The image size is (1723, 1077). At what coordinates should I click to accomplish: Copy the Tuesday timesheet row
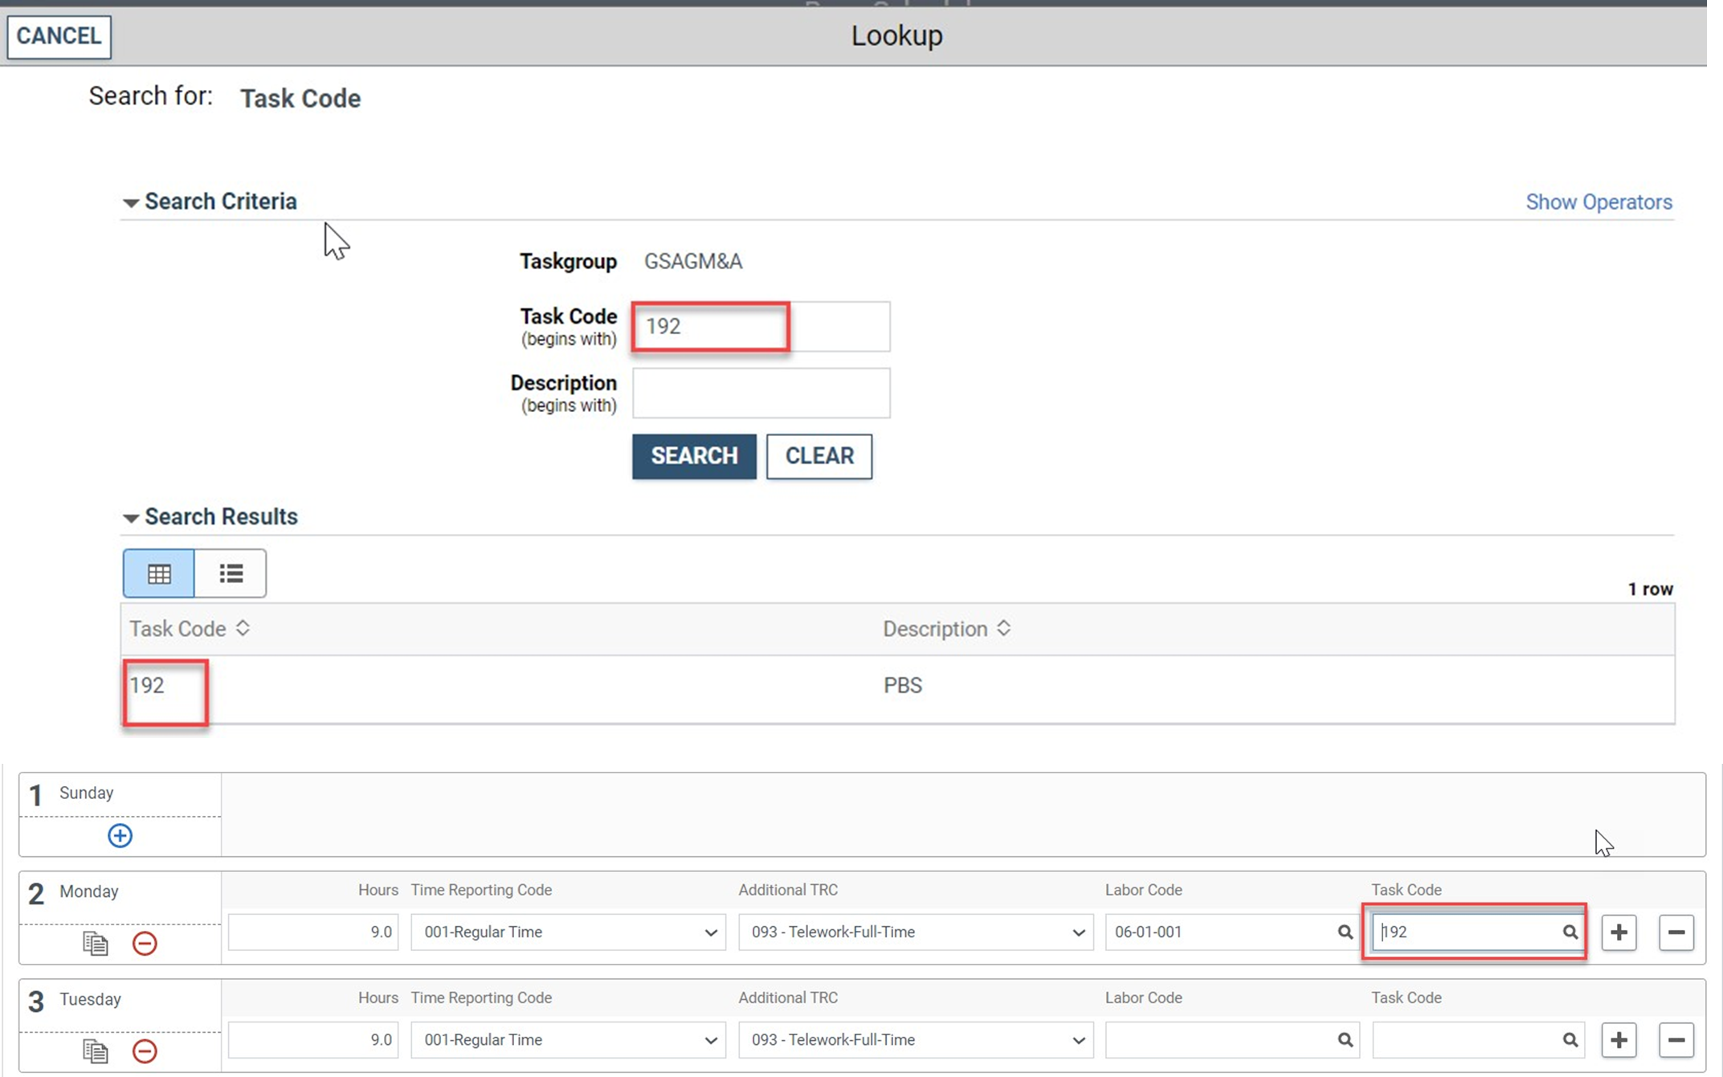pos(94,1050)
